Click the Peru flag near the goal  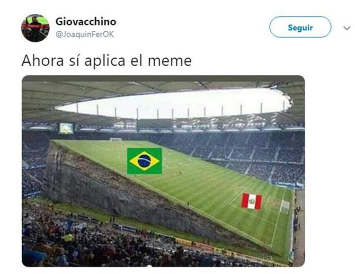(x=251, y=201)
